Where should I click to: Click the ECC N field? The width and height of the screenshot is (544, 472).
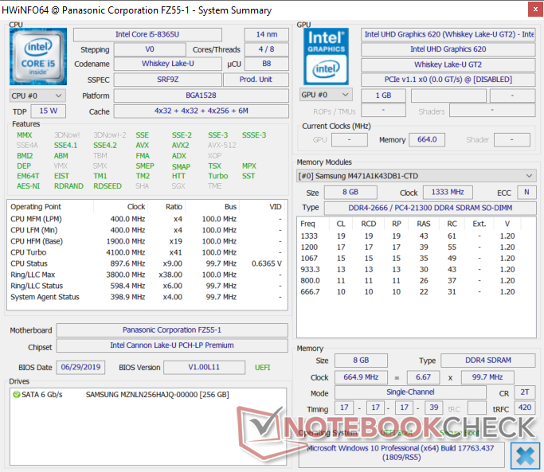(526, 192)
